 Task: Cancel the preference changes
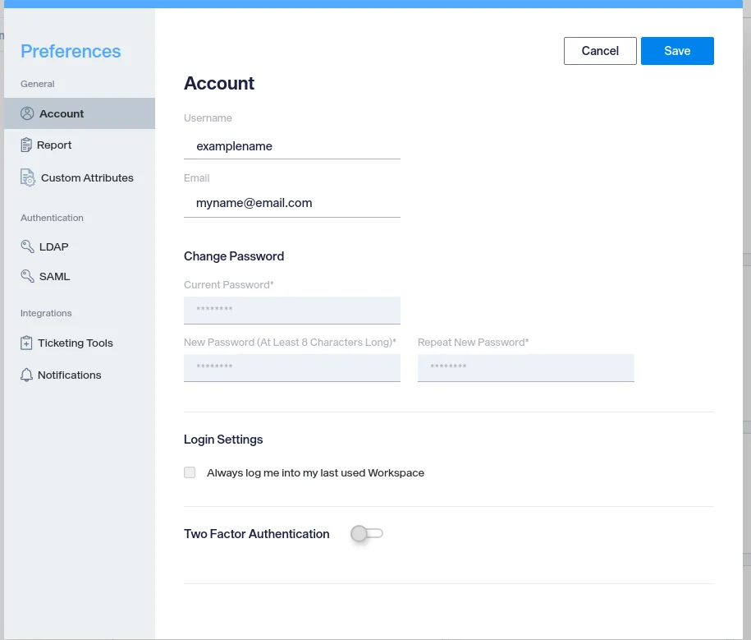click(x=600, y=51)
